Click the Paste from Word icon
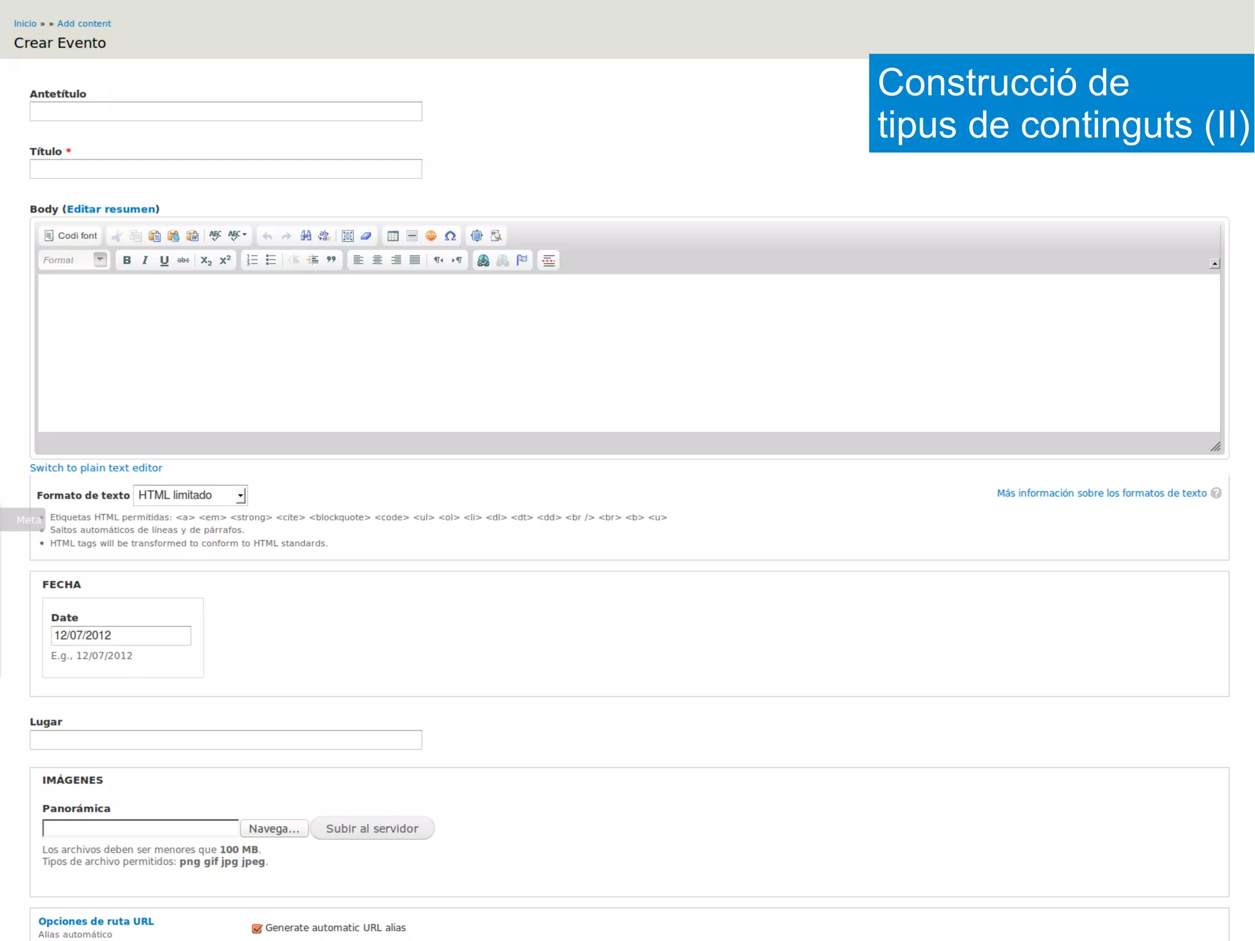This screenshot has width=1255, height=941. pyautogui.click(x=192, y=235)
